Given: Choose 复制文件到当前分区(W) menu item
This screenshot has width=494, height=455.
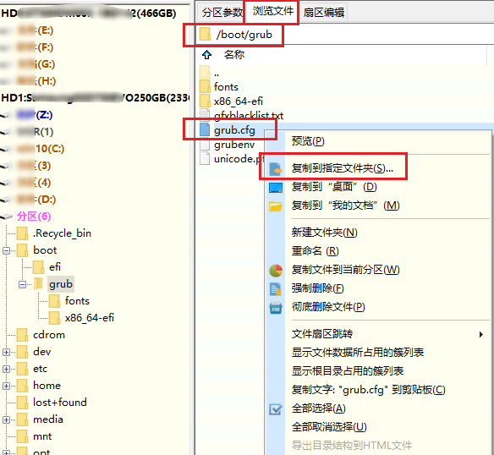Looking at the screenshot, I should pyautogui.click(x=345, y=270).
